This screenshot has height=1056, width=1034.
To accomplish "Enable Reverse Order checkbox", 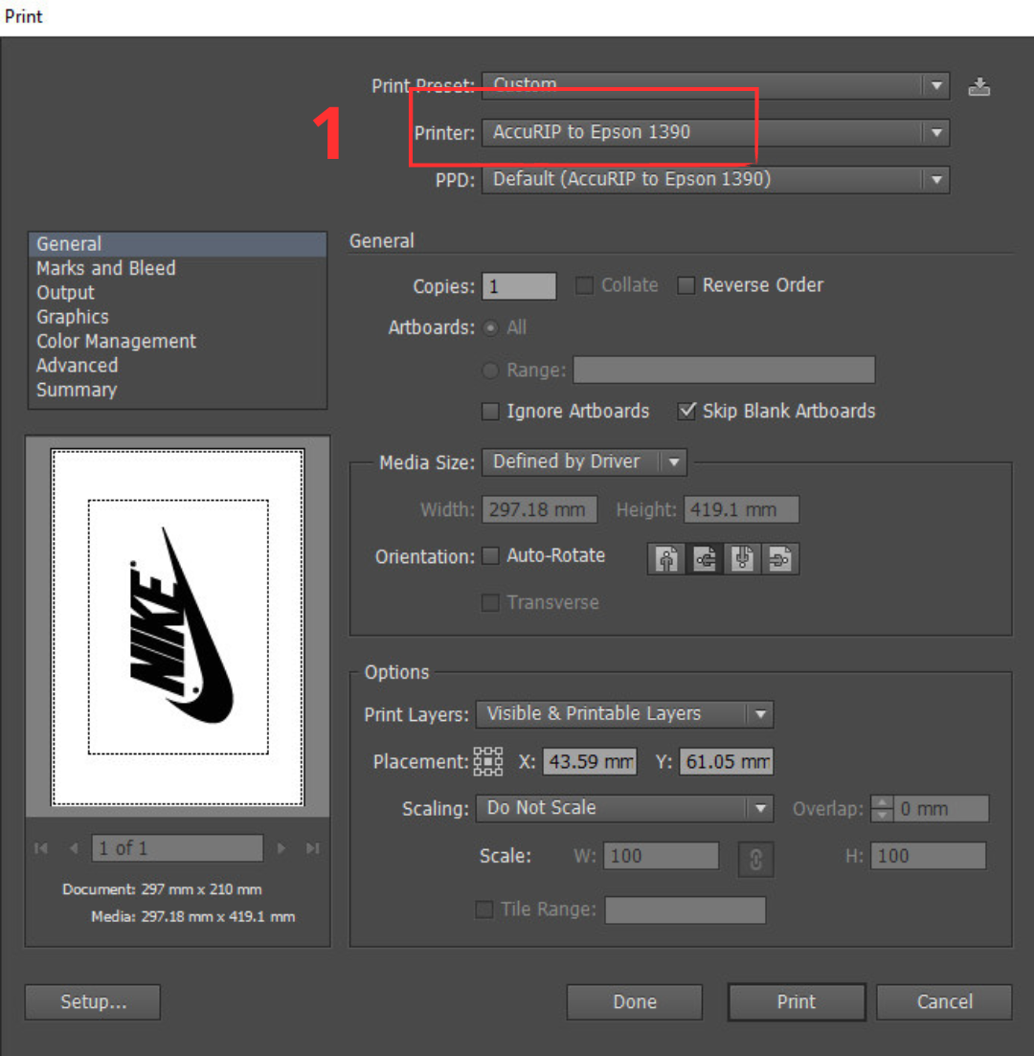I will pos(686,285).
